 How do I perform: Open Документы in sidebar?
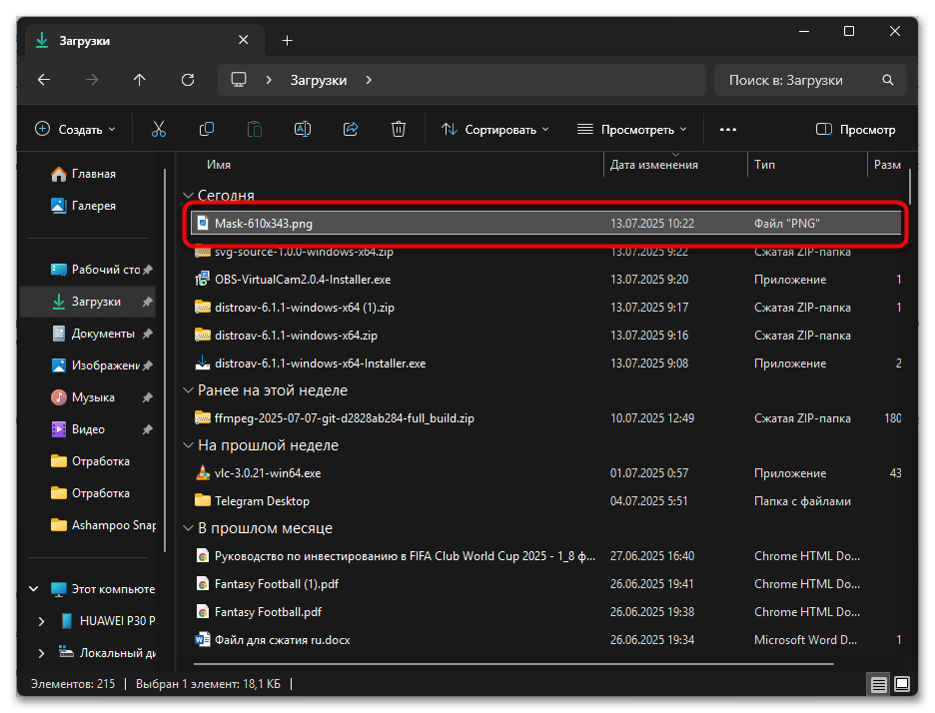pyautogui.click(x=88, y=334)
